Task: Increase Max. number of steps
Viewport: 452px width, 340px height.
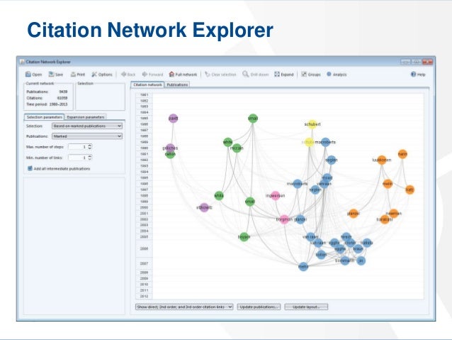Action: [x=90, y=146]
